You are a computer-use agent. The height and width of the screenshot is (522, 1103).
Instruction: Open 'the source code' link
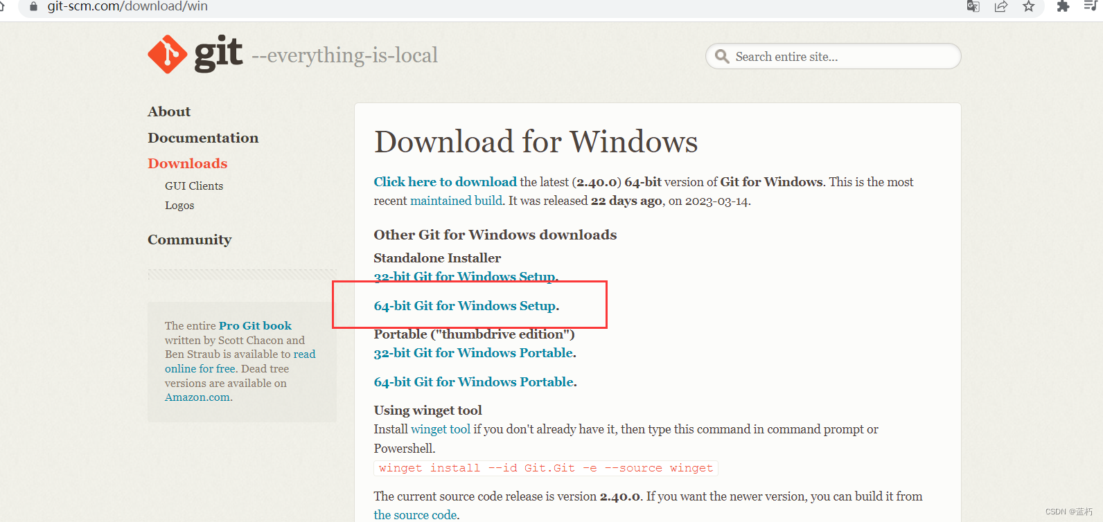416,514
